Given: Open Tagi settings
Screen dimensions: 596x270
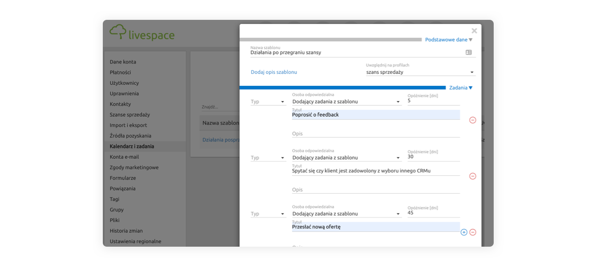Looking at the screenshot, I should coord(115,199).
